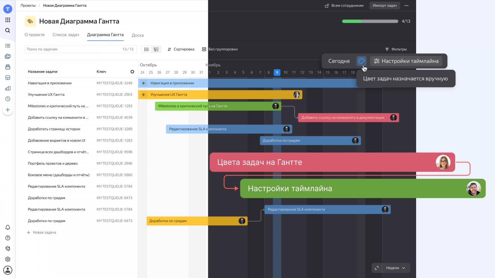Switch to hierarchical tree view toggle
495x278 pixels.
pos(156,49)
